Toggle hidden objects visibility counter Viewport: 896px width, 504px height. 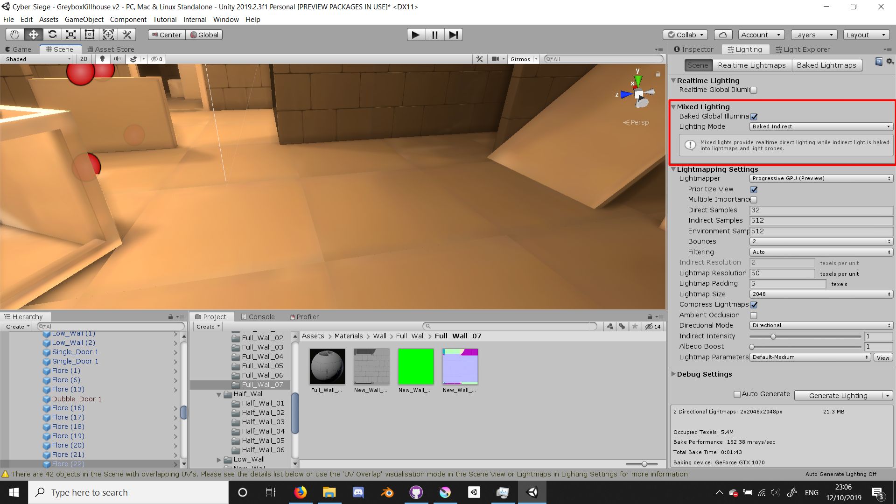point(157,59)
